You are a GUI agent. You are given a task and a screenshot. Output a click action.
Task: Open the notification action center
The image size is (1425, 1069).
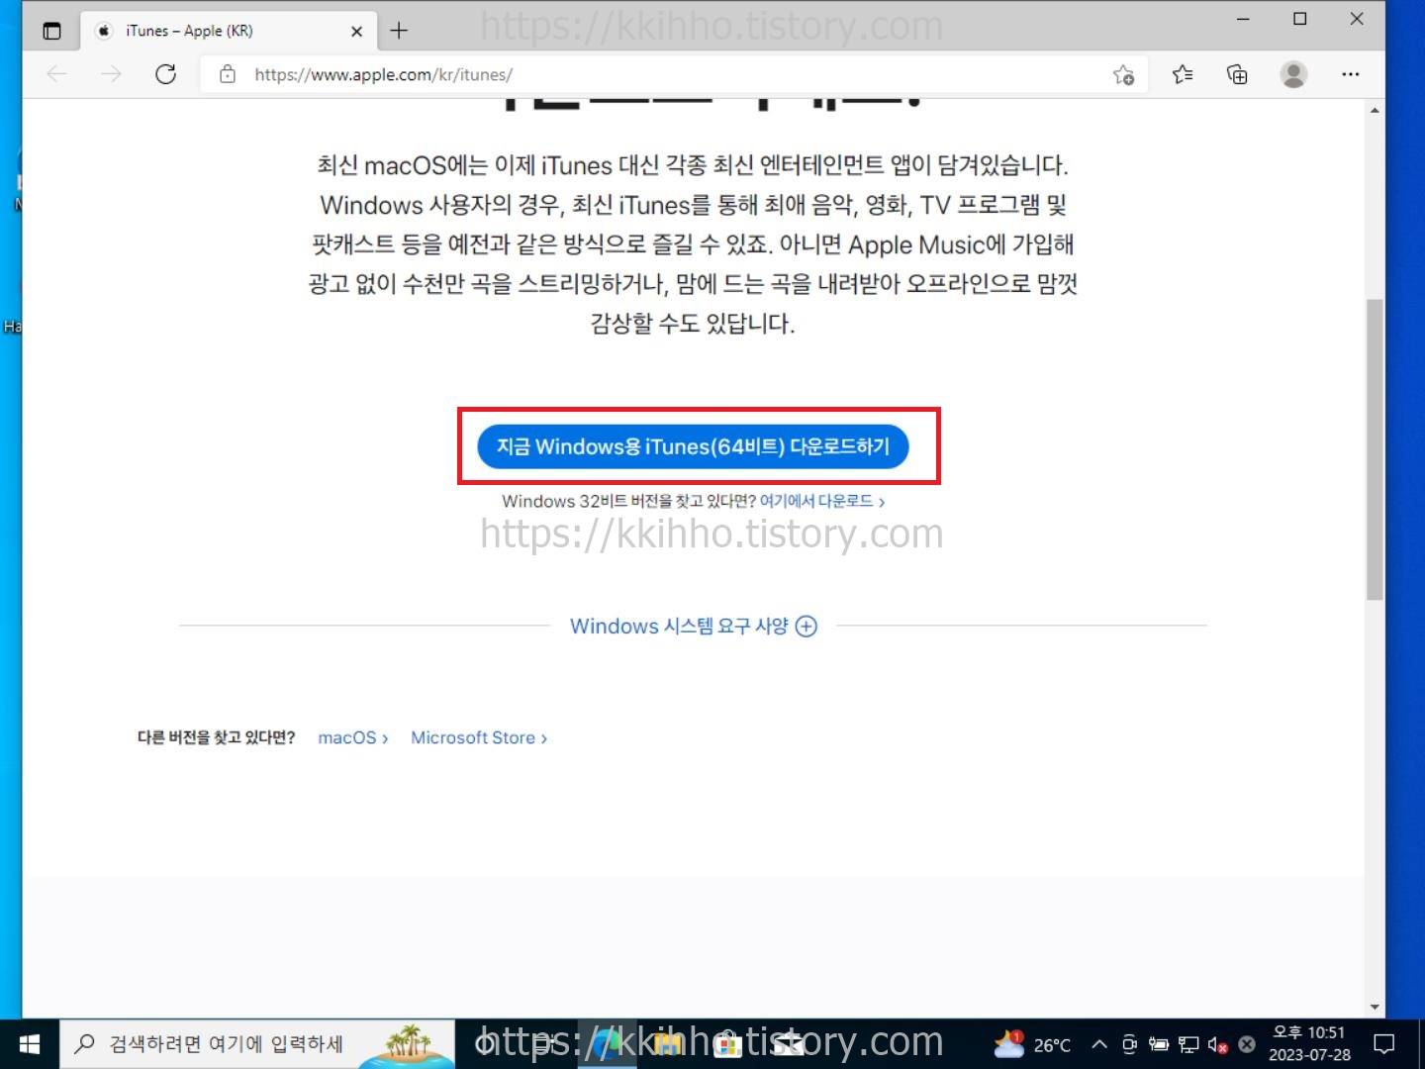[x=1384, y=1044]
